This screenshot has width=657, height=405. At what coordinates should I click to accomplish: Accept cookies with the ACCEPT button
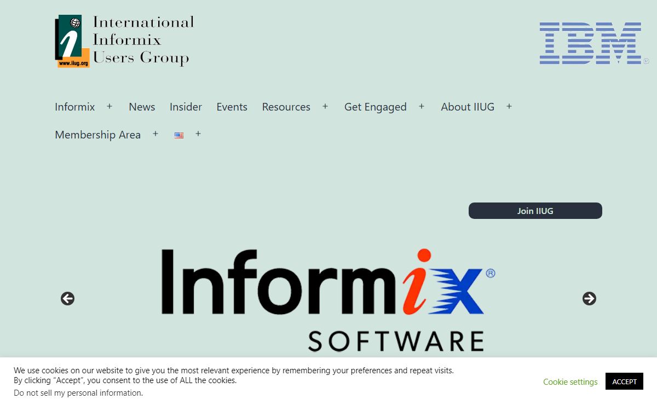pyautogui.click(x=624, y=381)
